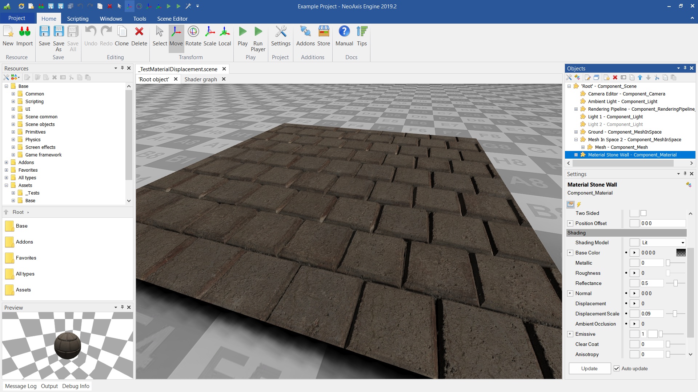Toggle the Two Sided checkbox
The height and width of the screenshot is (392, 698).
point(643,213)
